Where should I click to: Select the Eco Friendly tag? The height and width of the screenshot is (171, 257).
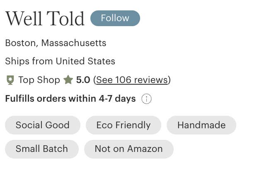(x=123, y=125)
